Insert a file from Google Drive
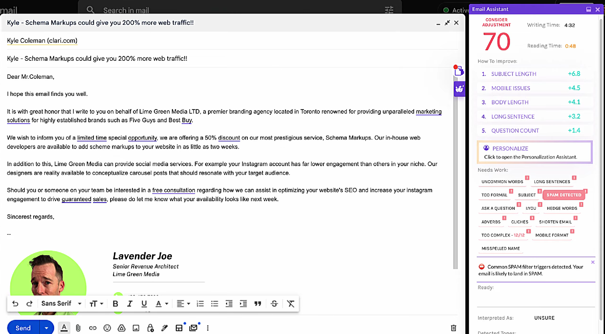605x334 pixels. (x=122, y=328)
